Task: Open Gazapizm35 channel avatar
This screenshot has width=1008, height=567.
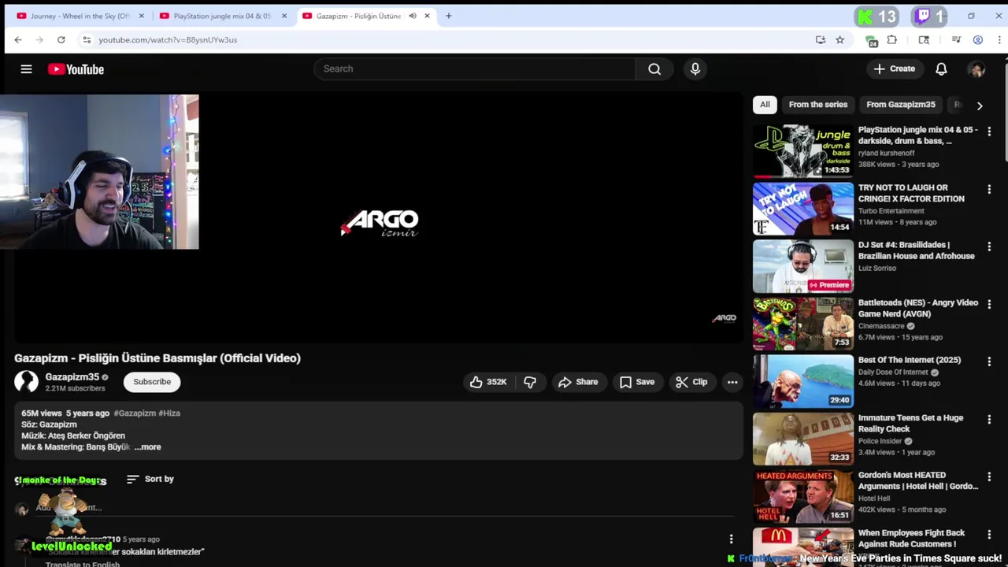Action: (x=26, y=382)
